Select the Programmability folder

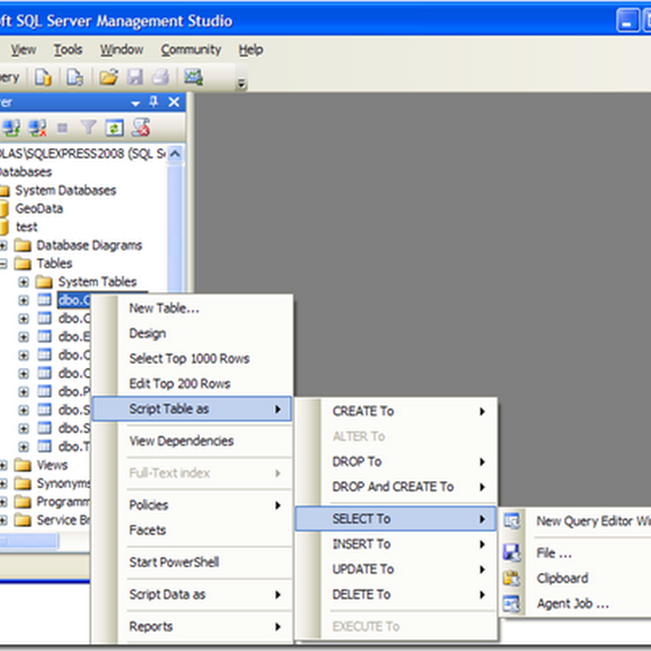pyautogui.click(x=63, y=501)
